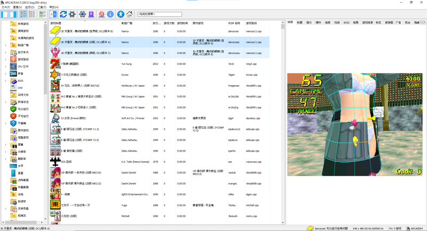Click the red music note icon
Viewport: 427px width, 231px height.
(101, 14)
